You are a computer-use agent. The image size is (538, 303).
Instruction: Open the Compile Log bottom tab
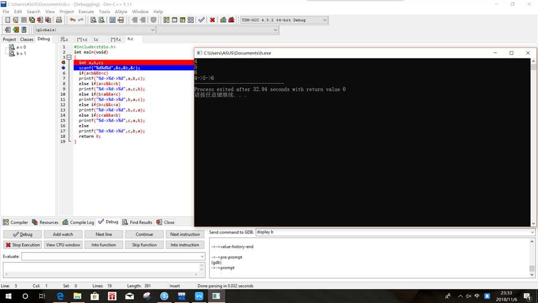click(78, 222)
